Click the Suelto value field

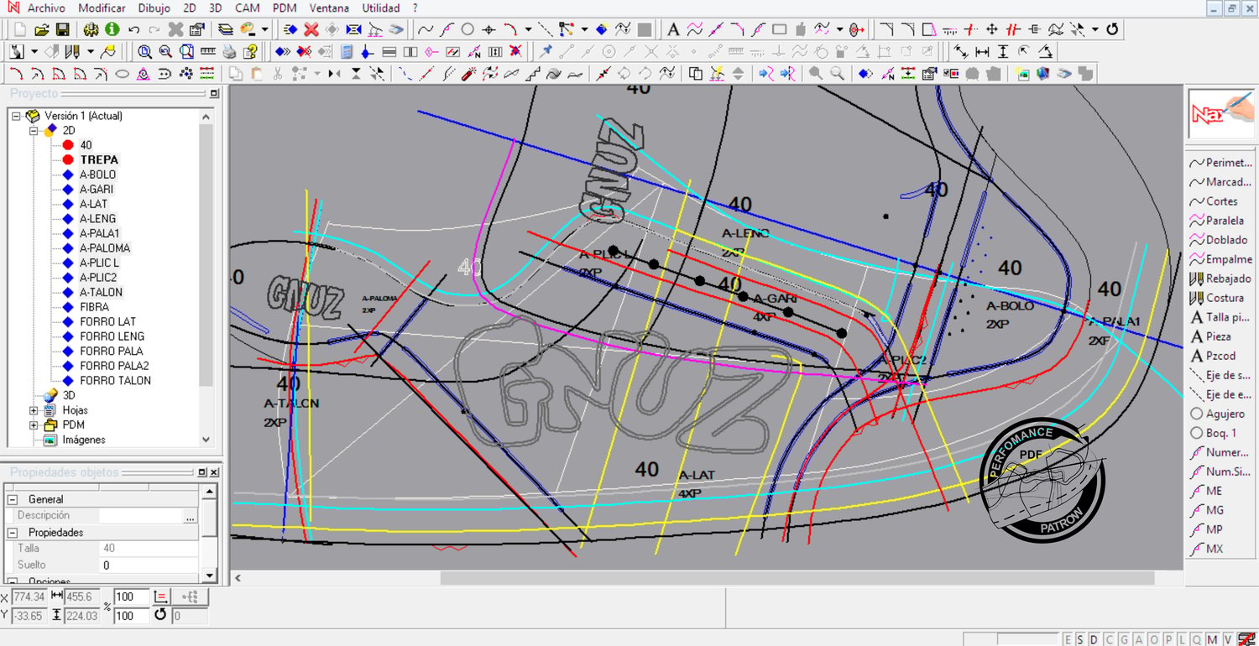pos(149,565)
